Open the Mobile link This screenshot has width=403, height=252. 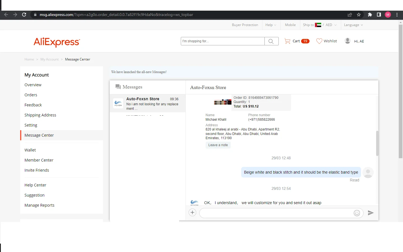click(290, 25)
